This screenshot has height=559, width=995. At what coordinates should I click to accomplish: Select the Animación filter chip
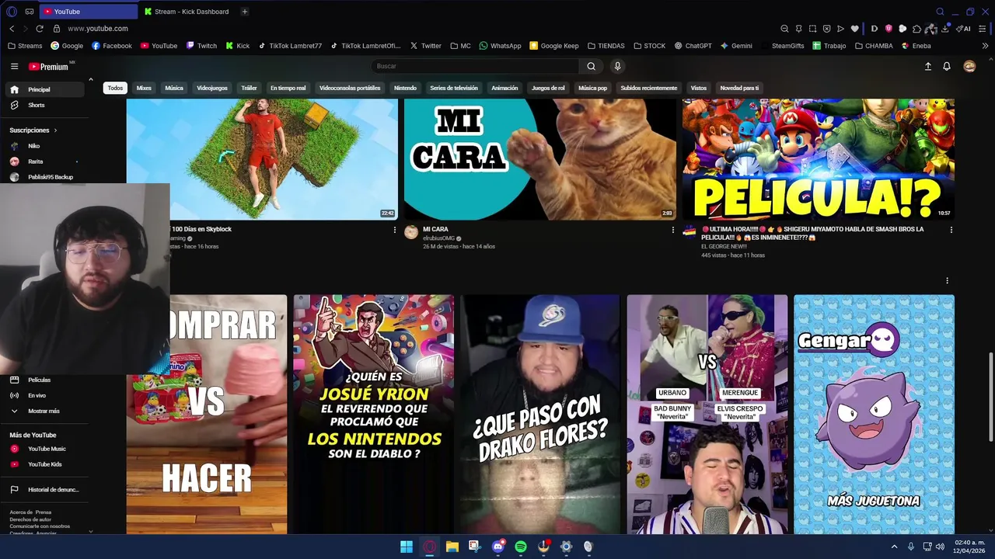504,88
